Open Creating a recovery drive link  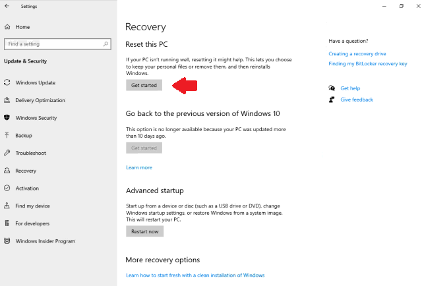pyautogui.click(x=357, y=53)
